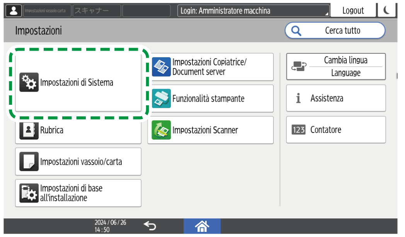Click the Cerca tutto search field
The image size is (405, 237).
click(x=335, y=31)
